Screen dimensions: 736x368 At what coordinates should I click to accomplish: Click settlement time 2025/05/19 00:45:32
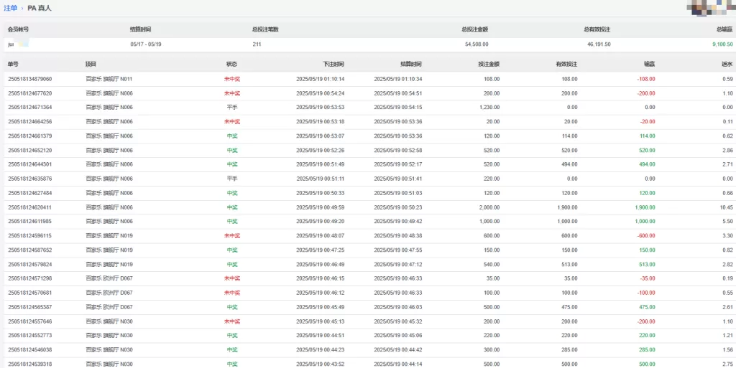click(398, 321)
